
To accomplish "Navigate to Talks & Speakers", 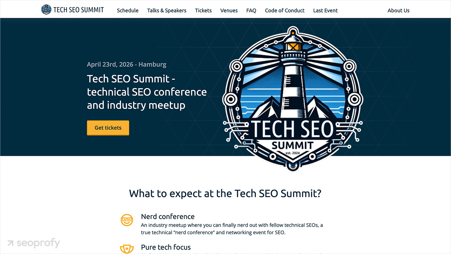I will click(x=166, y=11).
